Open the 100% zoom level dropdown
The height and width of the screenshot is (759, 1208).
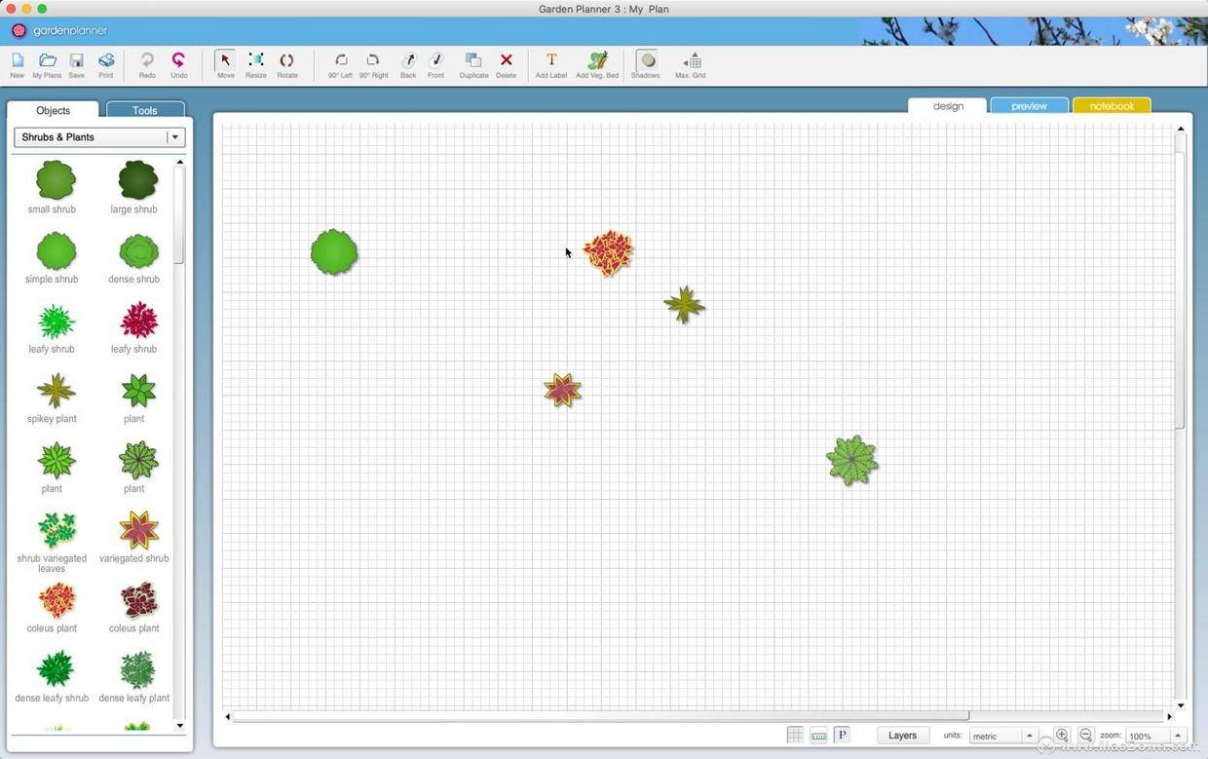pos(1155,736)
